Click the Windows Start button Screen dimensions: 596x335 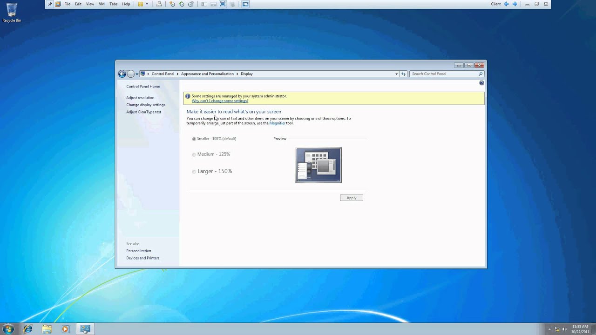pyautogui.click(x=8, y=329)
